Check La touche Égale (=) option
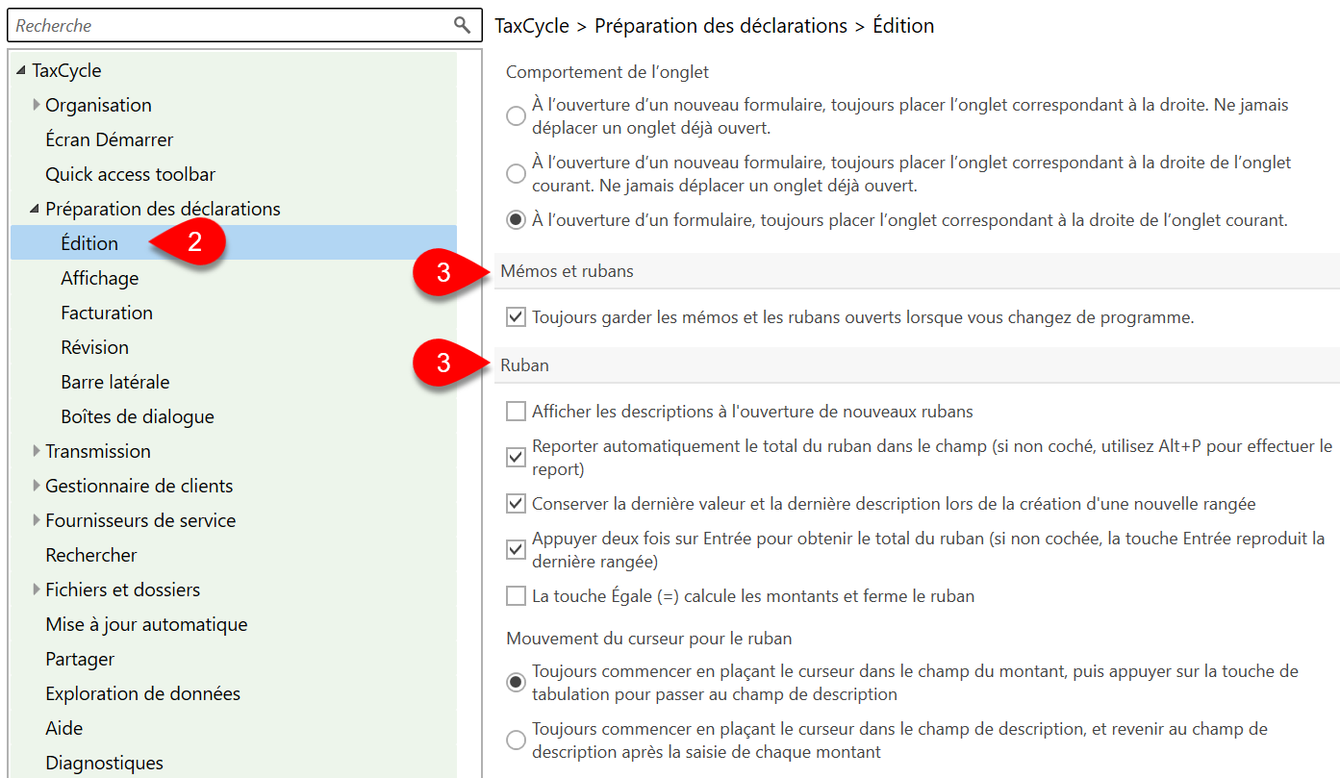 coord(516,596)
